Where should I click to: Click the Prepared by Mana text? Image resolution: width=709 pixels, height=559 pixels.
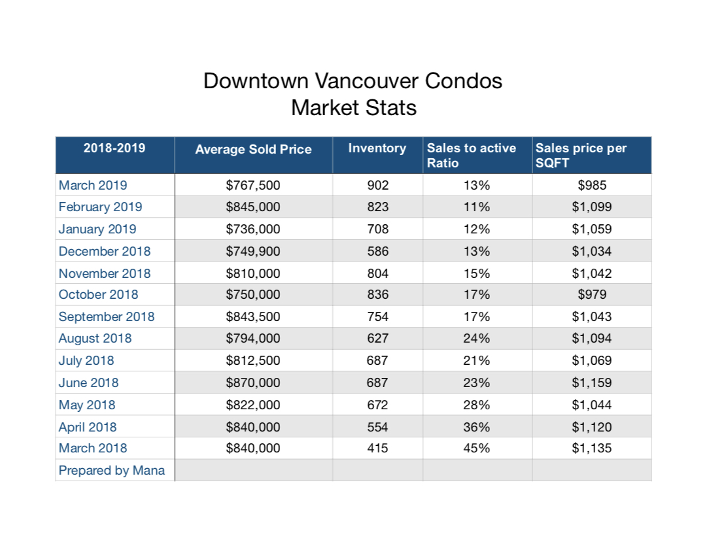tap(112, 470)
